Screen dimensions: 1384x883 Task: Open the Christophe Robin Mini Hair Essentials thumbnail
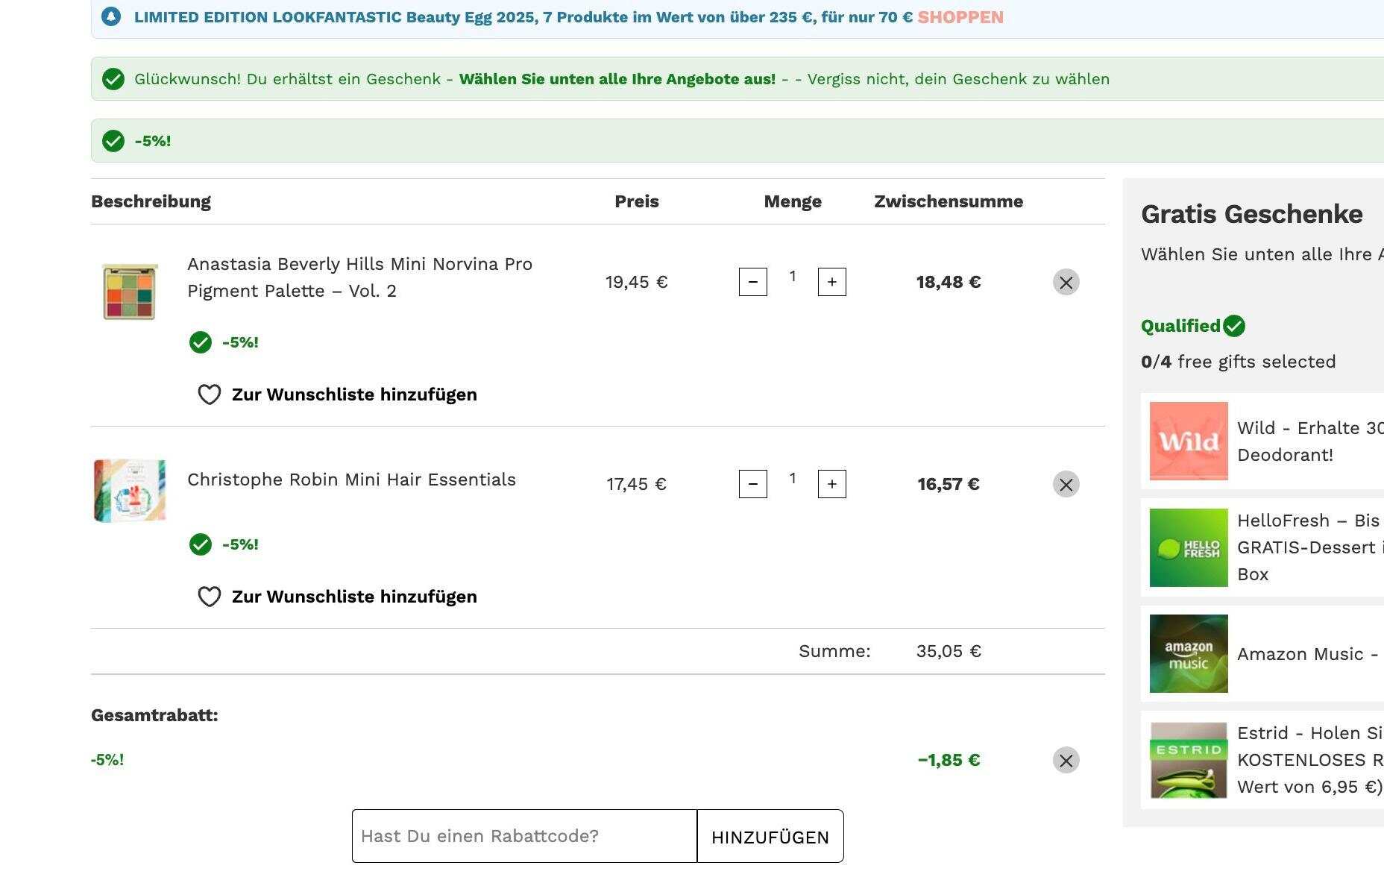click(x=130, y=490)
